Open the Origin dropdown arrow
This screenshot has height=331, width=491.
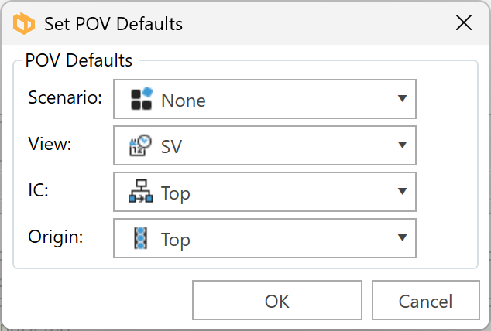pos(402,238)
